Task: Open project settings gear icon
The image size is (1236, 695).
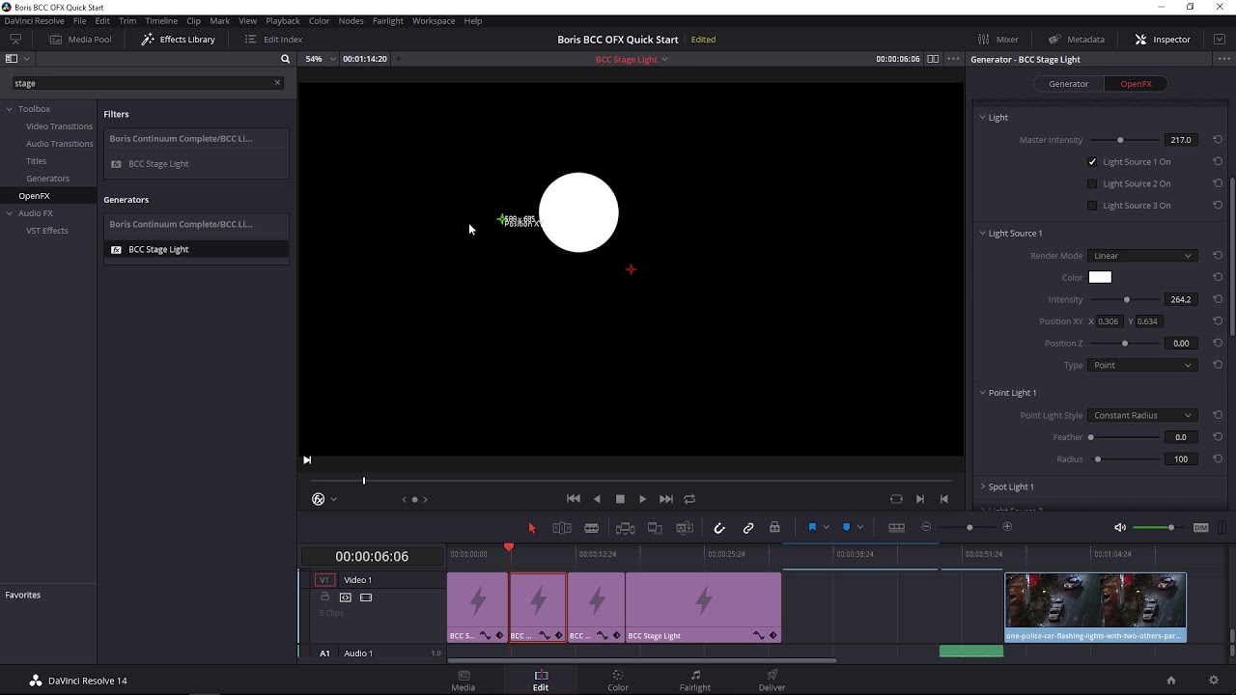Action: (1214, 681)
